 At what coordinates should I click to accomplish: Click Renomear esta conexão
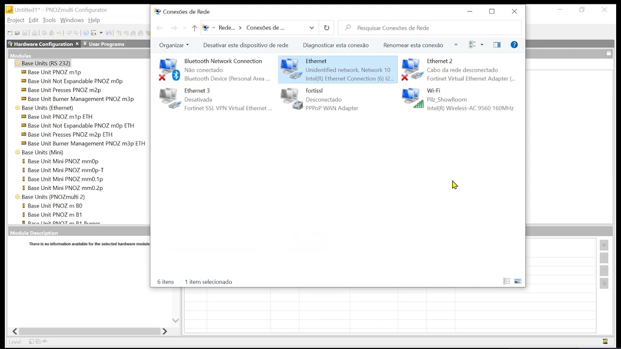coord(413,45)
